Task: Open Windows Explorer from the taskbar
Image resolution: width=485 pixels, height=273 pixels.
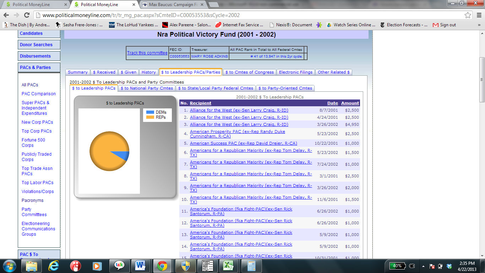Action: click(x=32, y=266)
